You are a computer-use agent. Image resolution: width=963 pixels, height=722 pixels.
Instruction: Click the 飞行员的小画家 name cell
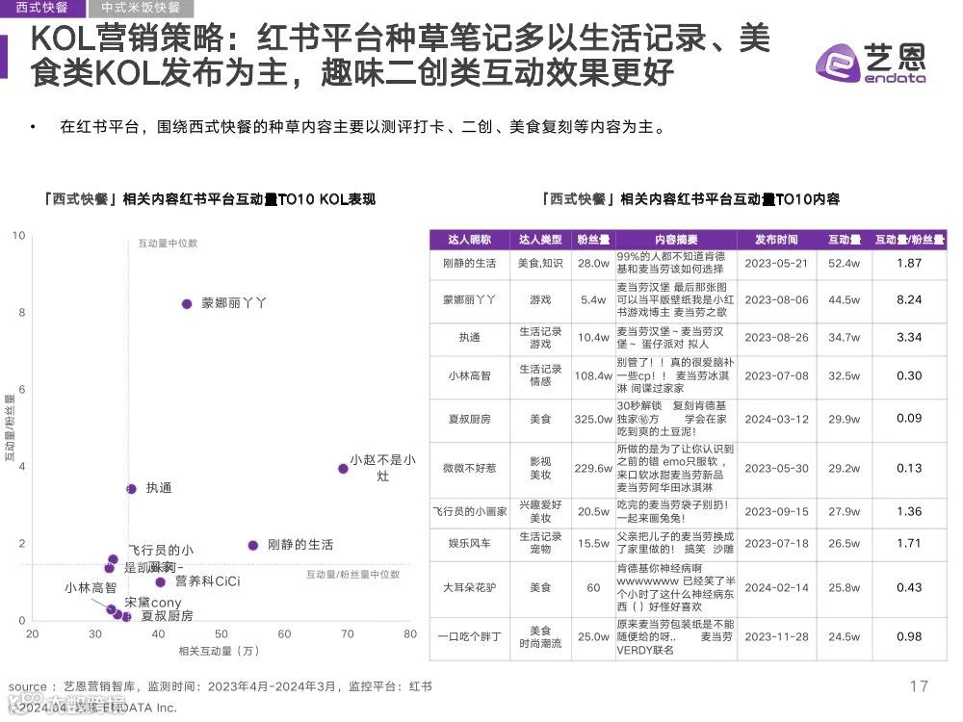(470, 511)
